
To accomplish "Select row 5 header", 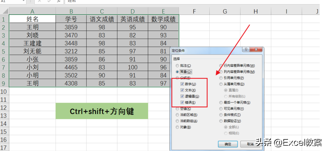I will coord(4,51).
